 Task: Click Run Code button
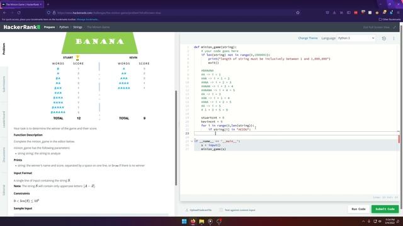point(358,209)
